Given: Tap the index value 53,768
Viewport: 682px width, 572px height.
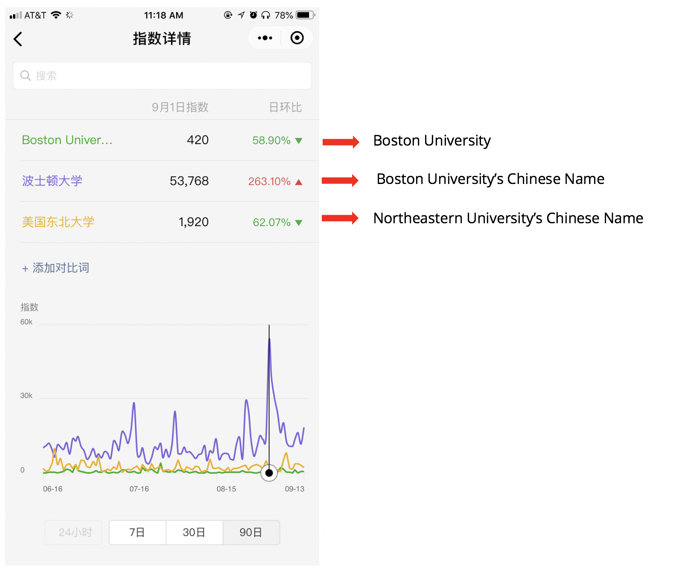Looking at the screenshot, I should click(189, 181).
